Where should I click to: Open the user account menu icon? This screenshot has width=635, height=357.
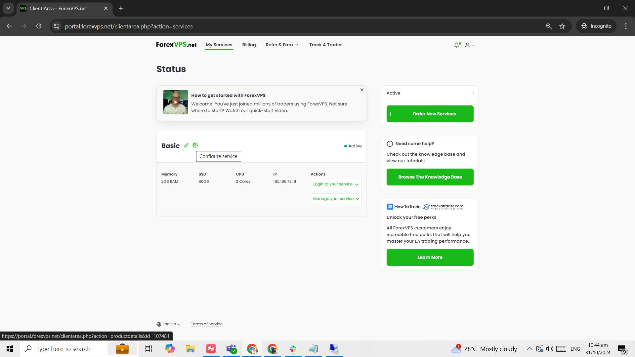tap(470, 45)
